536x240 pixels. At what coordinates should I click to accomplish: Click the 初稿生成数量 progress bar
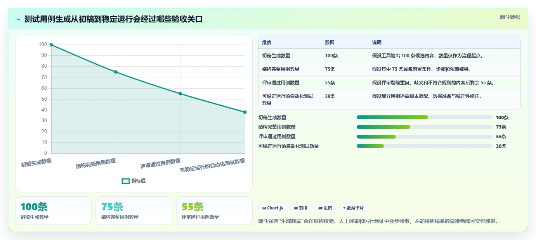pos(425,117)
